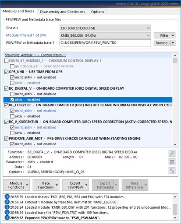181x224 pixels.
Task: Click the Browse... button
Action: click(163, 43)
